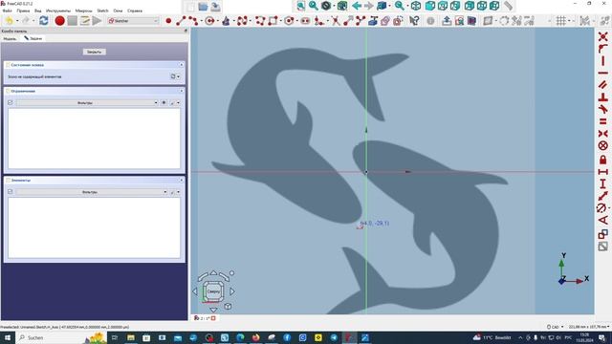The width and height of the screenshot is (612, 344).
Task: Select the Create point tool
Action: (168, 21)
